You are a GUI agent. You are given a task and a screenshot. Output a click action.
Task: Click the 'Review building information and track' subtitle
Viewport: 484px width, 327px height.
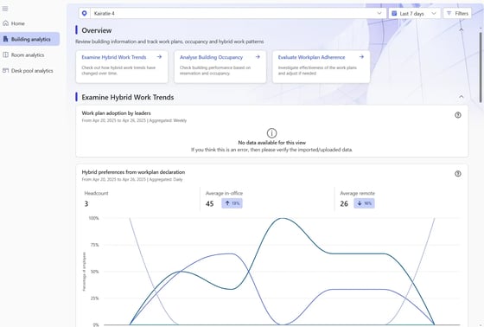pyautogui.click(x=169, y=42)
